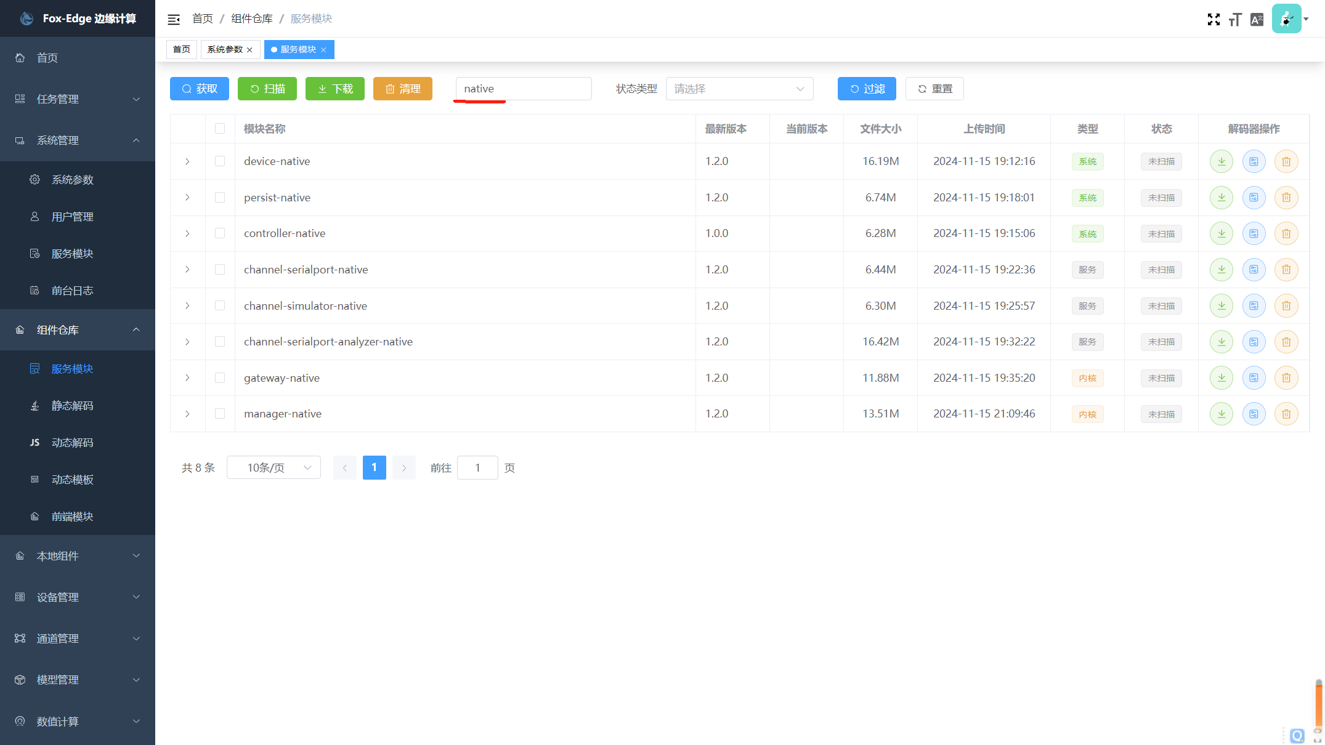This screenshot has width=1325, height=745.
Task: Collapse the 系统管理 sidebar menu
Action: (78, 140)
